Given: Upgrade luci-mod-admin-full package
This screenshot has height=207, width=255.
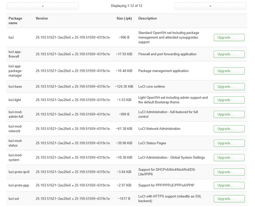Looking at the screenshot, I should (x=229, y=114).
